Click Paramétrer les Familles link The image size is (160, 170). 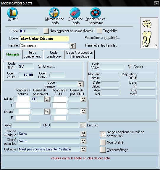pos(102,45)
